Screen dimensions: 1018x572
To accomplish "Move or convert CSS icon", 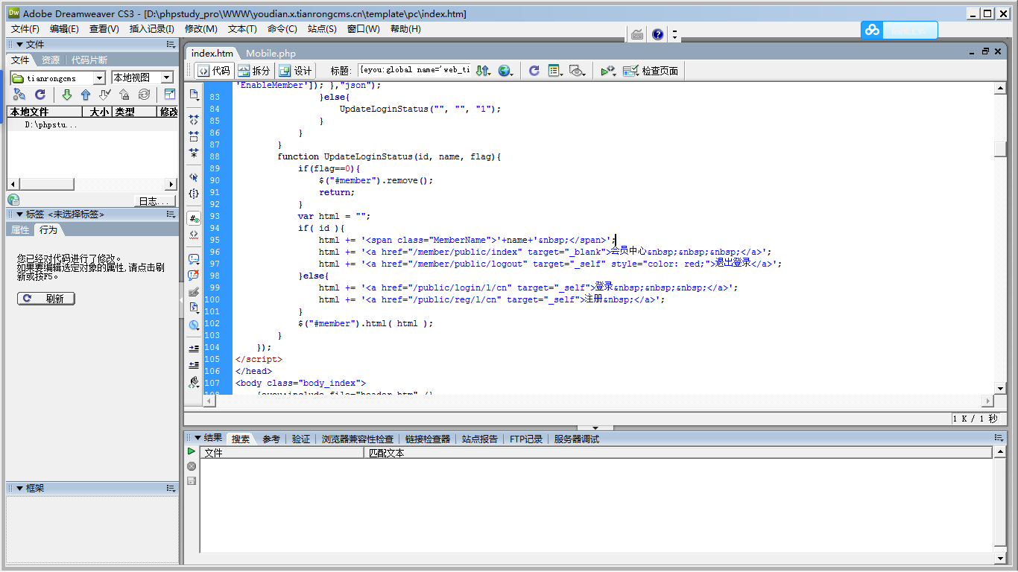I will pyautogui.click(x=194, y=325).
